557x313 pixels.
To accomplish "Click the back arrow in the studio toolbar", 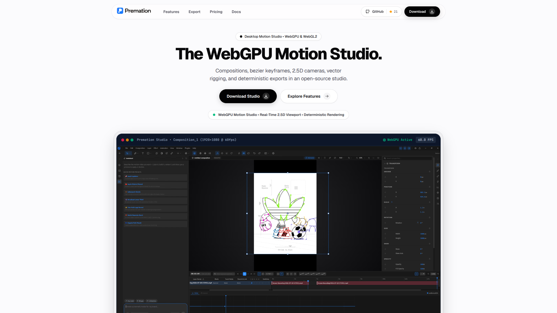I will [120, 153].
